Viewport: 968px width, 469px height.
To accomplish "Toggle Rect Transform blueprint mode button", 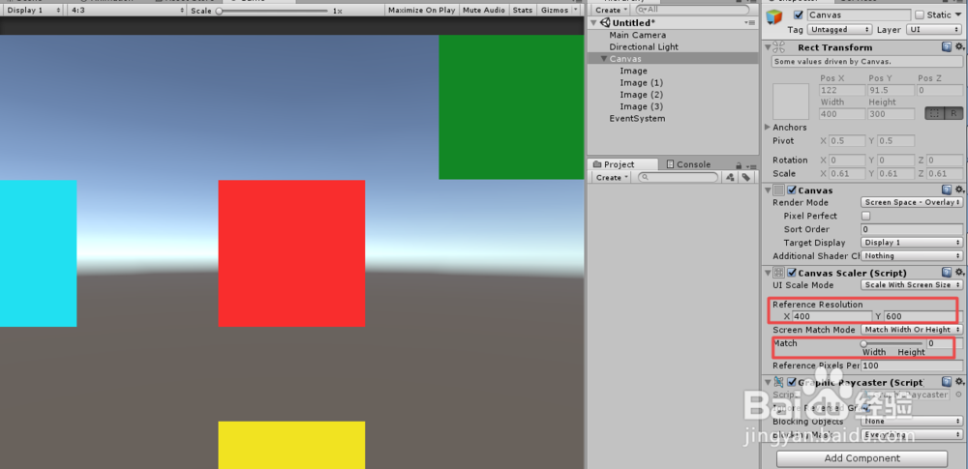I will click(934, 113).
